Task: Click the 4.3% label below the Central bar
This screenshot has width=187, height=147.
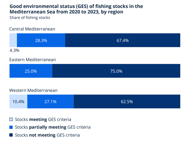Action: pos(14,50)
